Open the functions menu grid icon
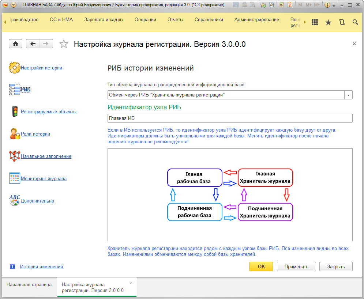The width and height of the screenshot is (364, 299). coord(315,22)
